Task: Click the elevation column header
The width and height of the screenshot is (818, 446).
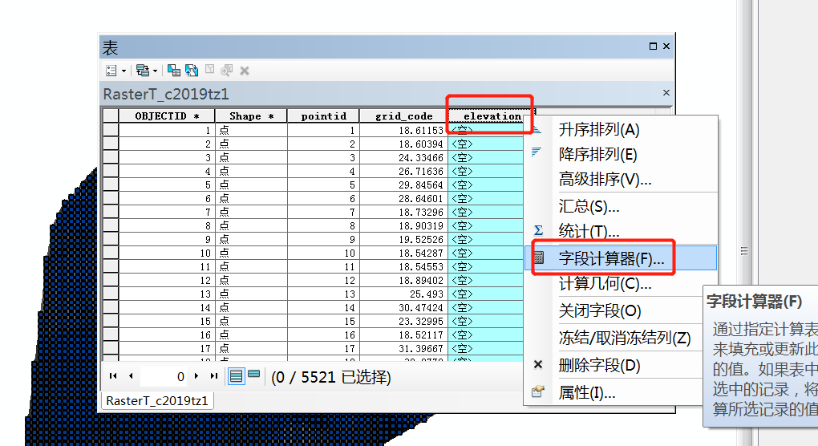Action: point(491,116)
